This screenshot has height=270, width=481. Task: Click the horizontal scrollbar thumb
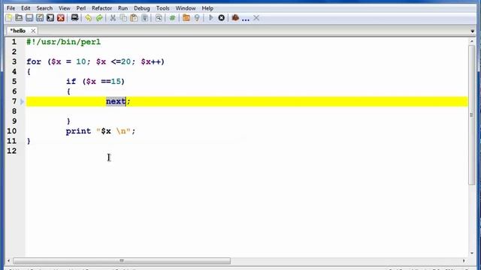(122, 261)
